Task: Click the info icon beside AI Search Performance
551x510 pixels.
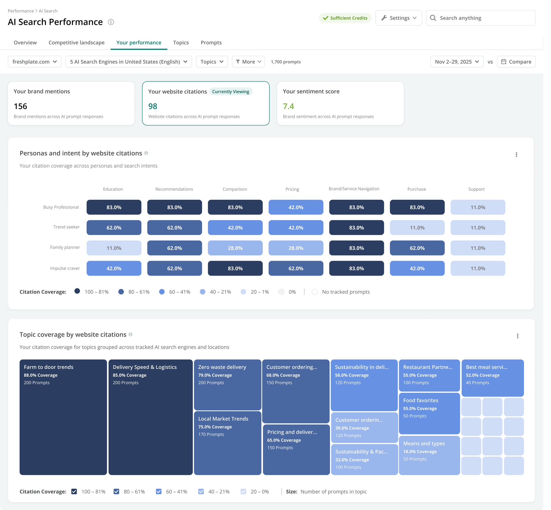Action: pyautogui.click(x=111, y=22)
